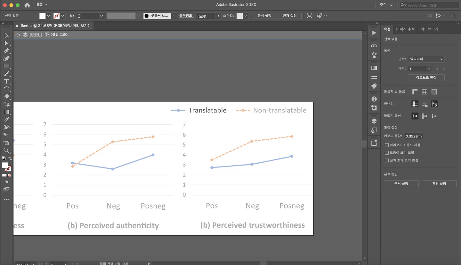Select the Type tool in toolbar
Image resolution: width=461 pixels, height=265 pixels.
click(6, 82)
